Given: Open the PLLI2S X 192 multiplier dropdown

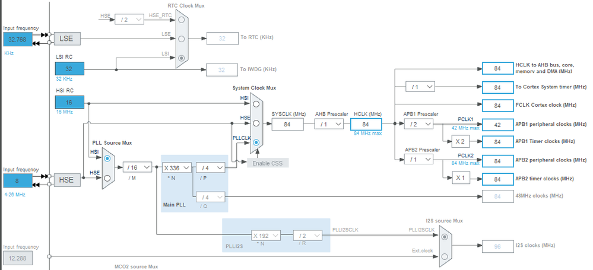Looking at the screenshot, I should pyautogui.click(x=267, y=236).
